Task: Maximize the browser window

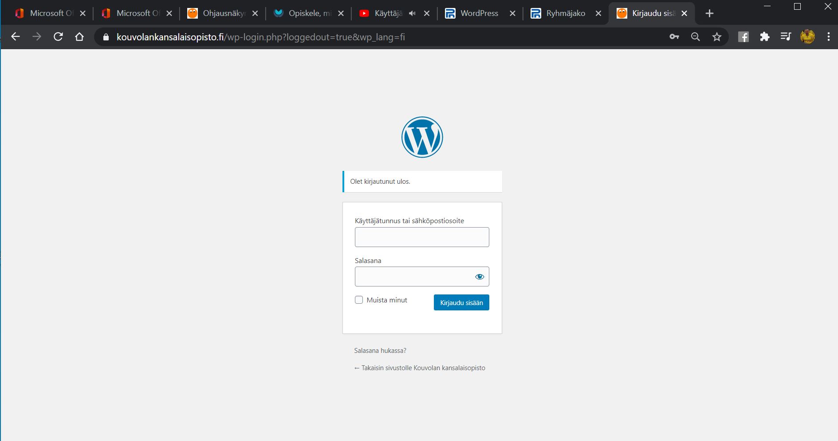Action: click(797, 6)
